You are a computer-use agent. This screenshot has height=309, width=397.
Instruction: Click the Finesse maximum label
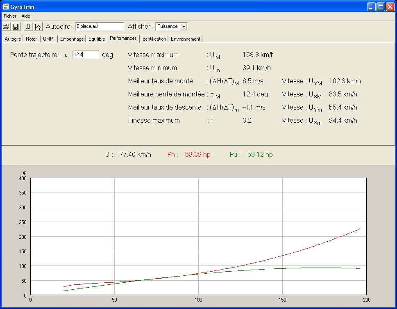tap(154, 121)
